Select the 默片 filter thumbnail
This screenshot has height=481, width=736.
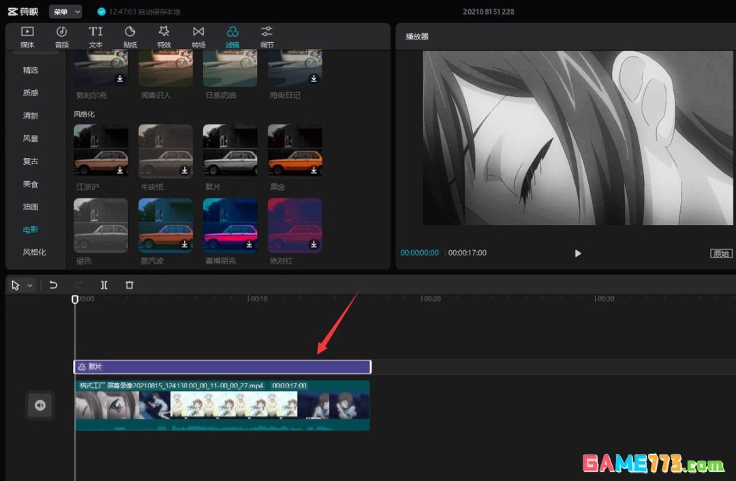pos(230,151)
